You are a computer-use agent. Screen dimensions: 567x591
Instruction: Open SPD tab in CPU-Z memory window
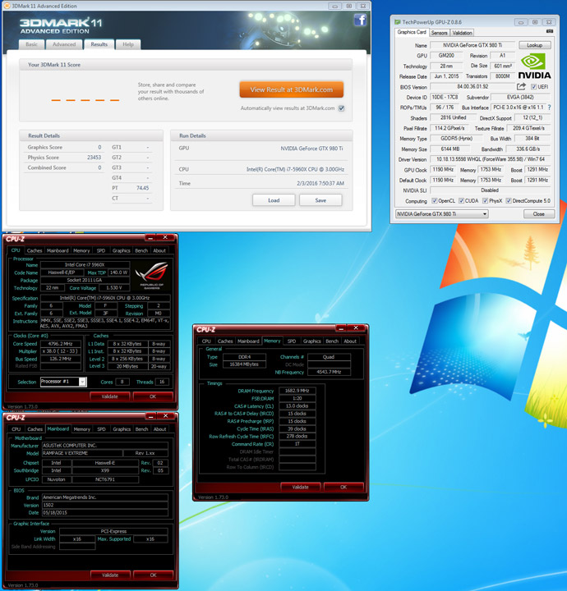tap(292, 341)
